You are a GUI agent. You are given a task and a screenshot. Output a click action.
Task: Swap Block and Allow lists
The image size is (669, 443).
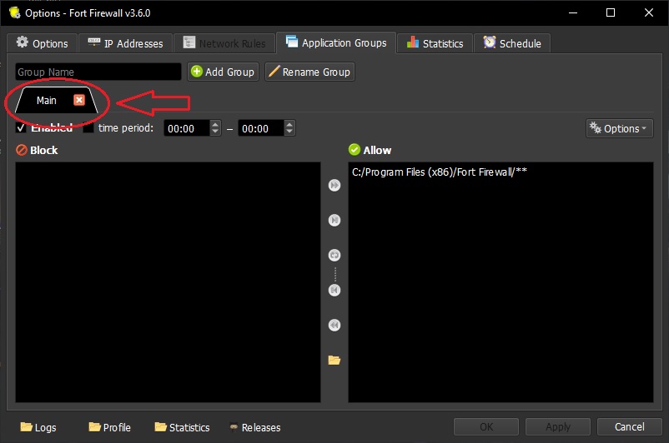(x=334, y=255)
